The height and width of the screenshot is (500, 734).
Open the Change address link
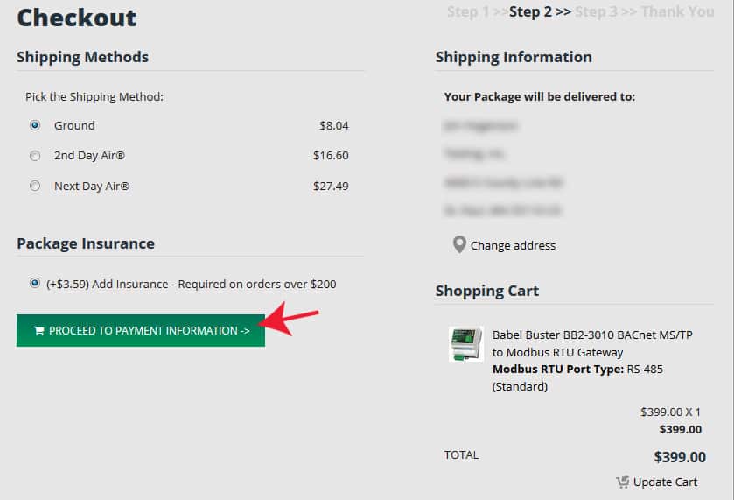pos(513,245)
